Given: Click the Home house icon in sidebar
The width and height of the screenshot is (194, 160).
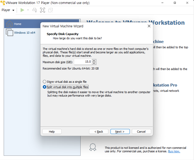Looking at the screenshot, I should 10,23.
